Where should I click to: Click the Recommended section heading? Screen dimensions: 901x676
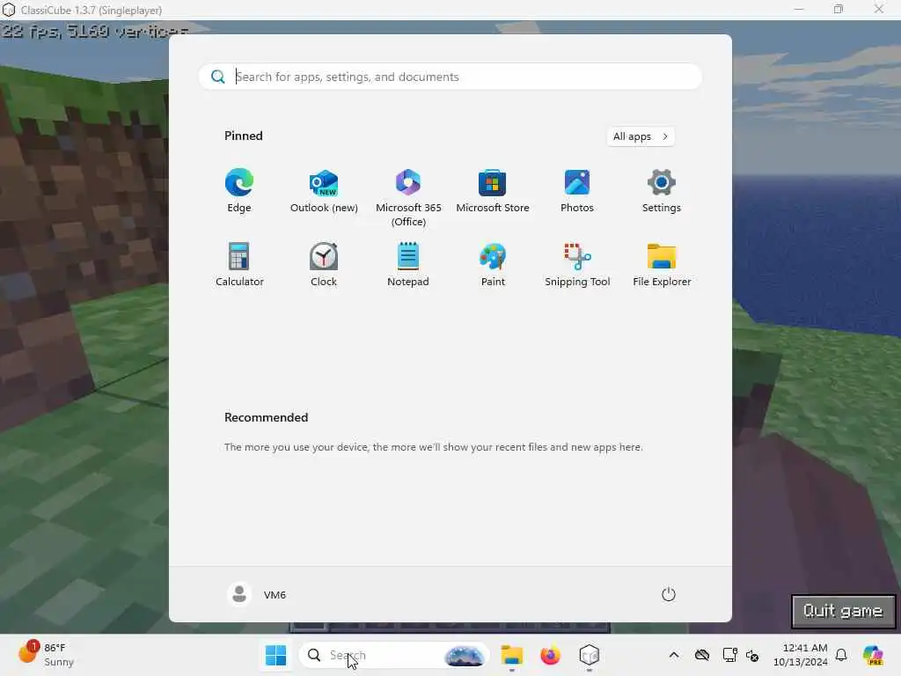(x=266, y=417)
